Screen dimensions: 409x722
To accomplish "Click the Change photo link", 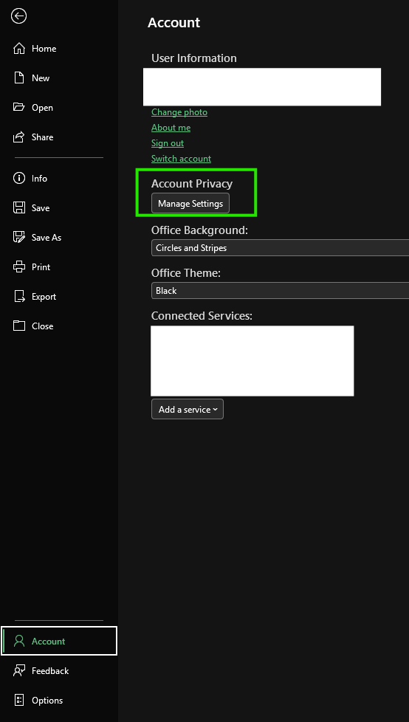I will (179, 112).
